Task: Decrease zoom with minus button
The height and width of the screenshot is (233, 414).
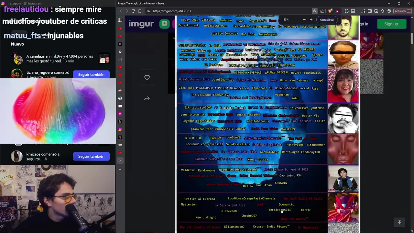Action: (x=304, y=20)
